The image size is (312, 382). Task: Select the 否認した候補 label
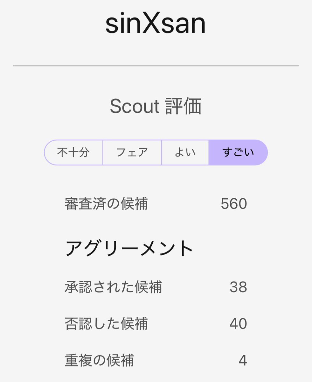click(x=106, y=324)
